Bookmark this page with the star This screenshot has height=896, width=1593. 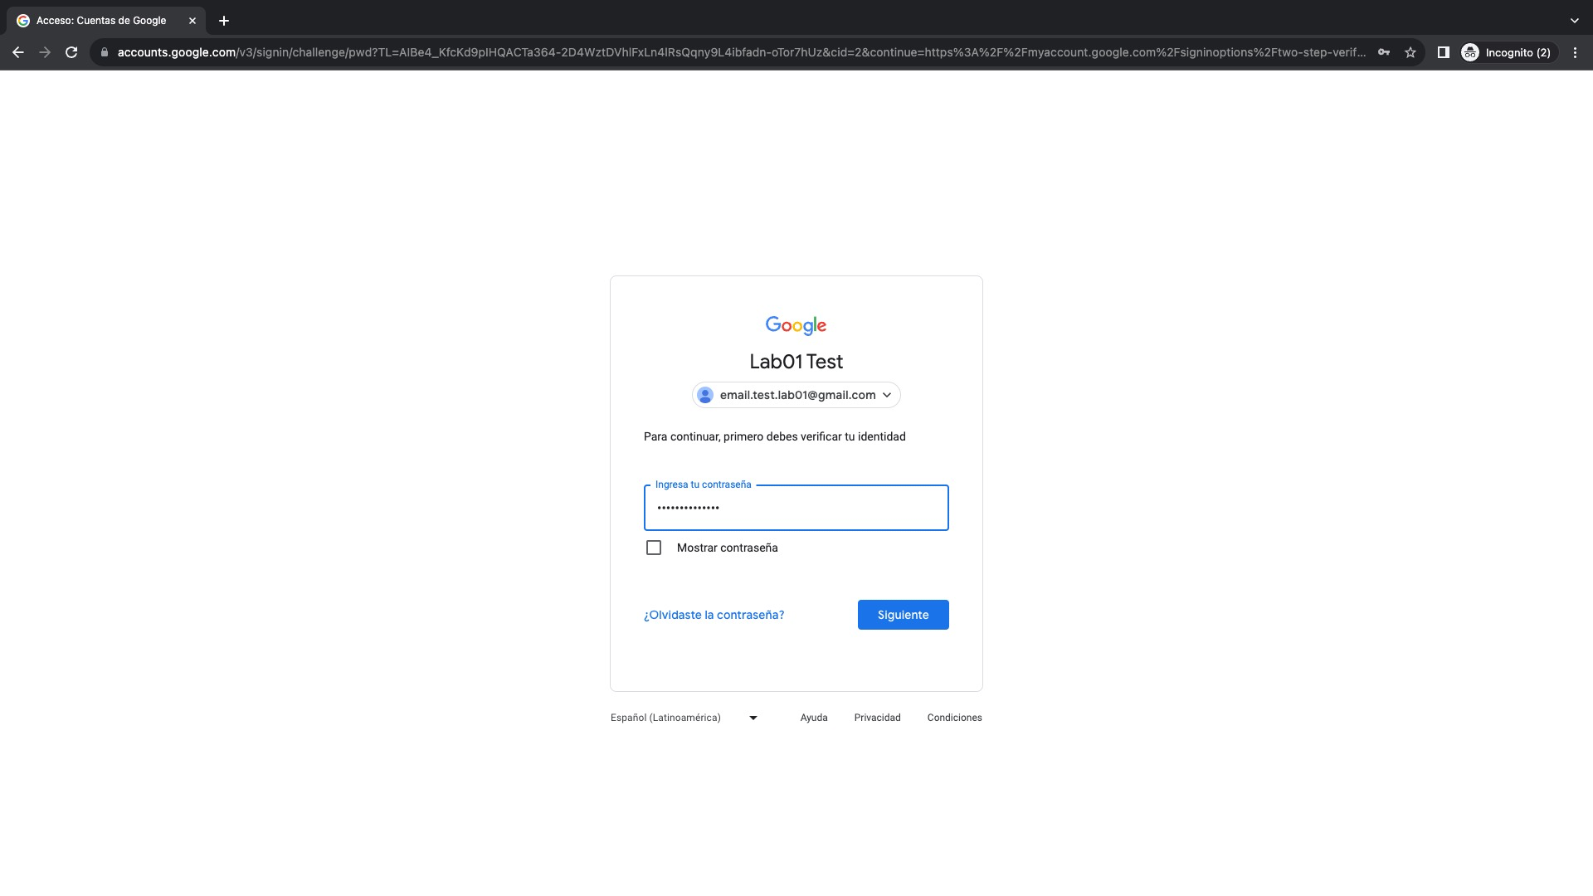point(1410,52)
